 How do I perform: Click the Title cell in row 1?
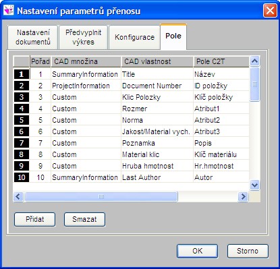click(x=157, y=74)
